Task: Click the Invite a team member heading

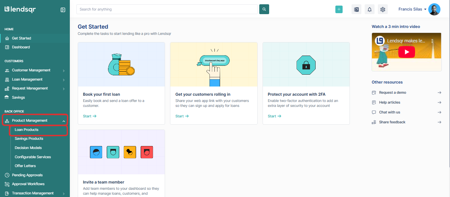Action: pyautogui.click(x=104, y=182)
